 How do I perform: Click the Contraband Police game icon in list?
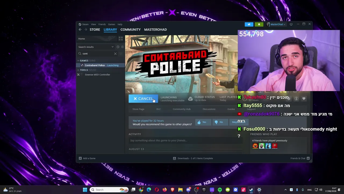82,65
